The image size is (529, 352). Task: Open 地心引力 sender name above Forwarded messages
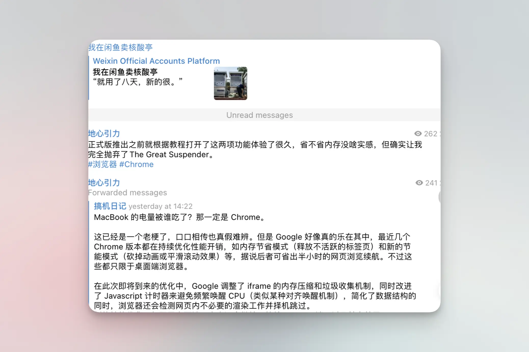pos(104,183)
